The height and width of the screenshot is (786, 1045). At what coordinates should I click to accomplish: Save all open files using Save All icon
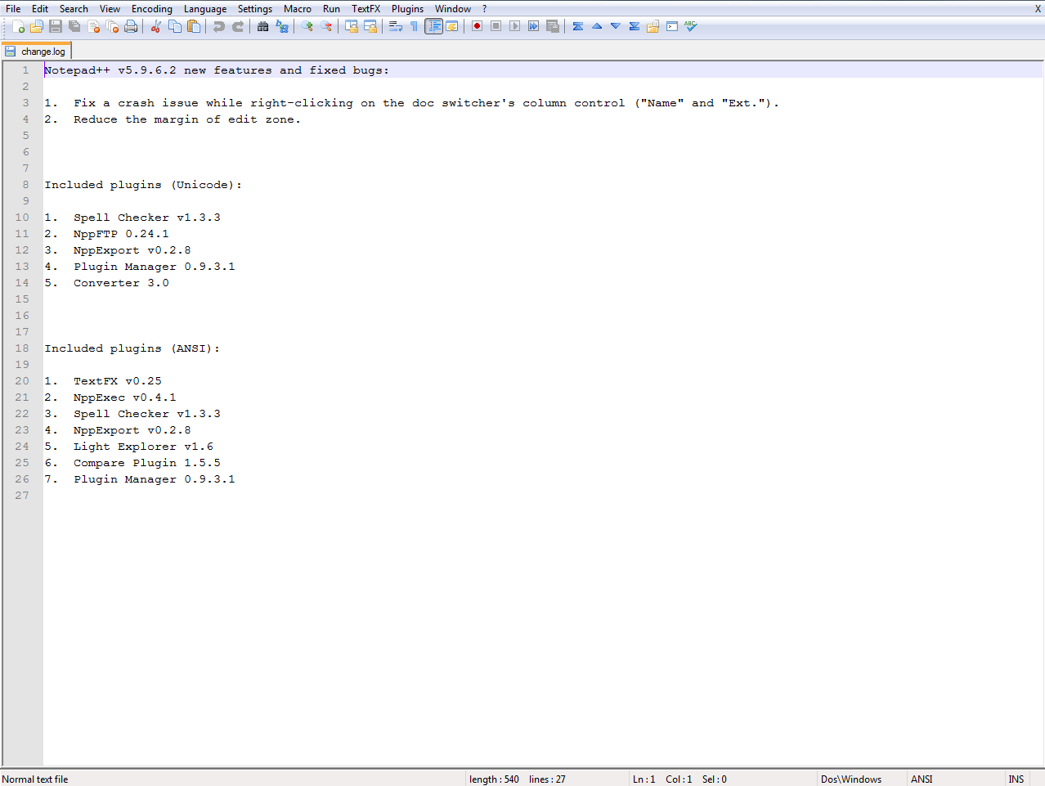point(74,26)
